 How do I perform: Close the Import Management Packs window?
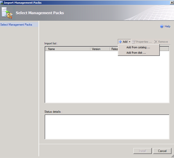[x=172, y=3]
